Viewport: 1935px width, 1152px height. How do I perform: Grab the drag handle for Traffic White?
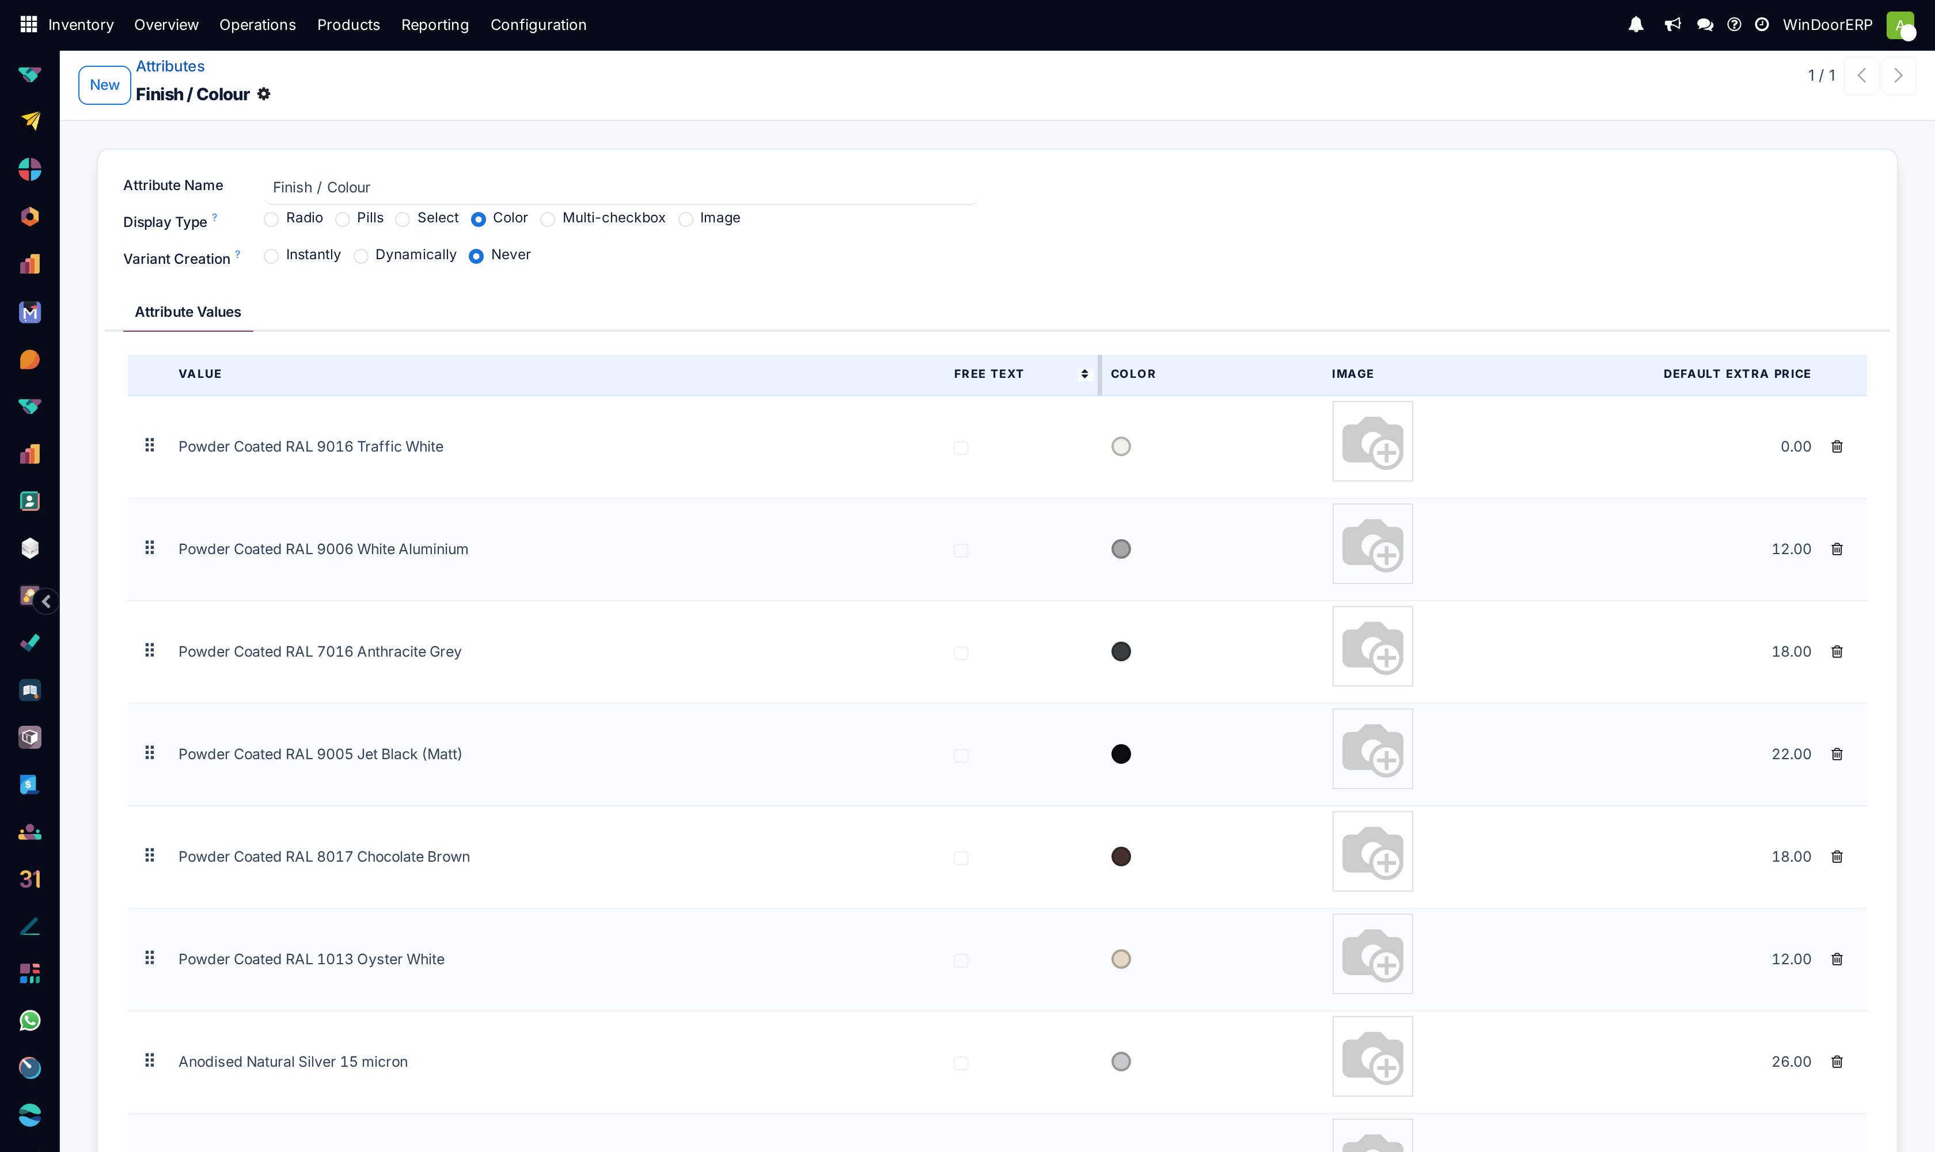click(x=150, y=445)
